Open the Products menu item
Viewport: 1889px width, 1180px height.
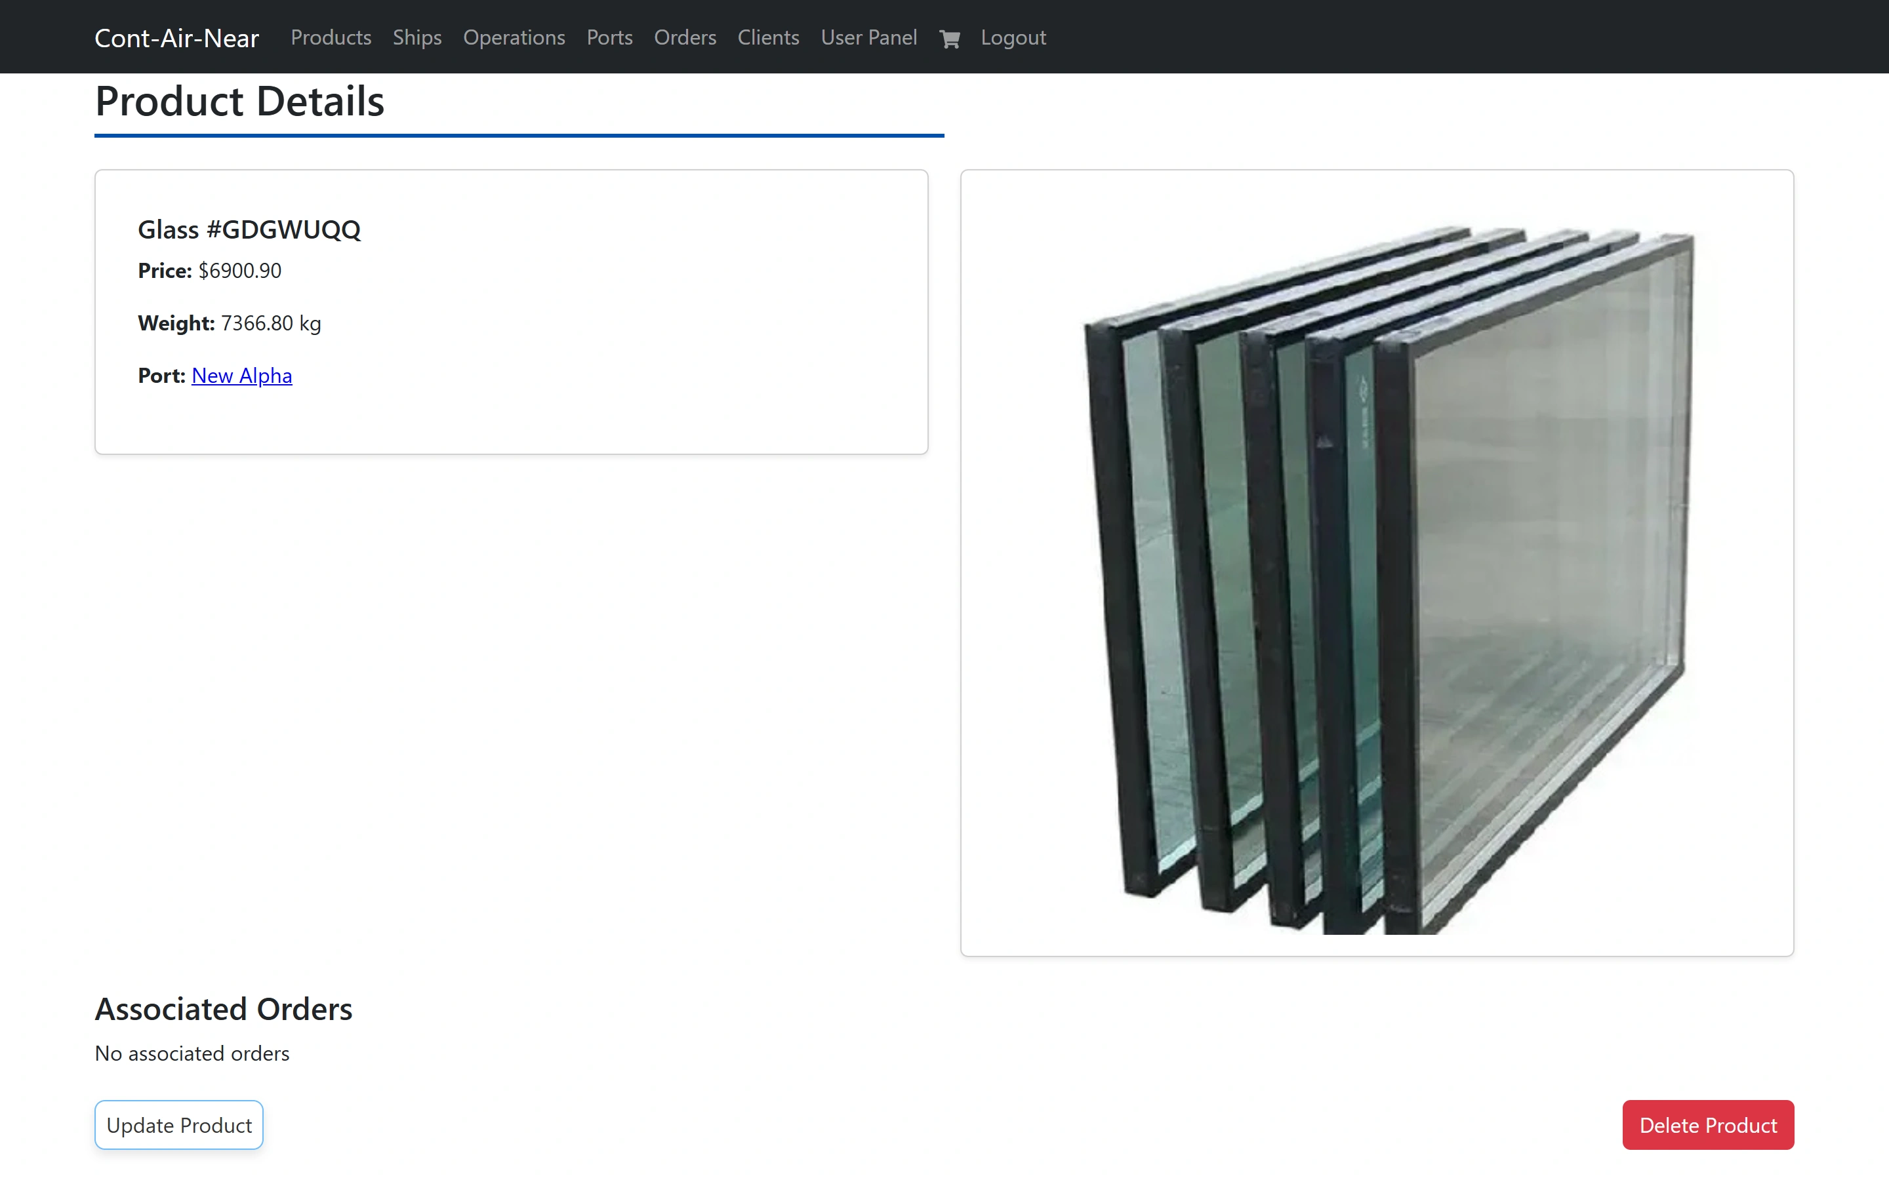click(x=331, y=37)
